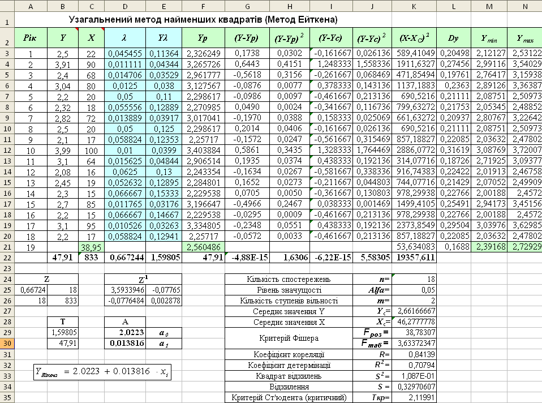Screen dimensions: 542x403
Task: Click the title cell 'Узагальнений метод найменших квадратів'
Action: click(203, 19)
